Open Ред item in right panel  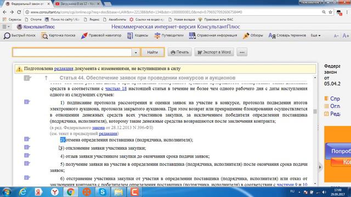pos(332,114)
